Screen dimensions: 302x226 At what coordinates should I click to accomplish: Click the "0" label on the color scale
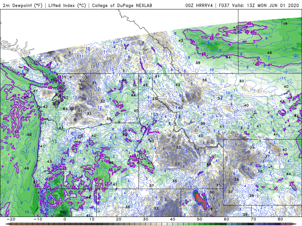(x=65, y=219)
